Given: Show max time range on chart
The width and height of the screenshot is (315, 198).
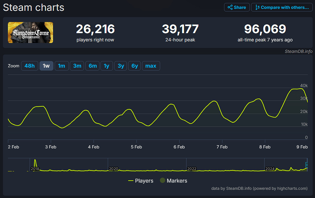Looking at the screenshot, I should tap(151, 66).
